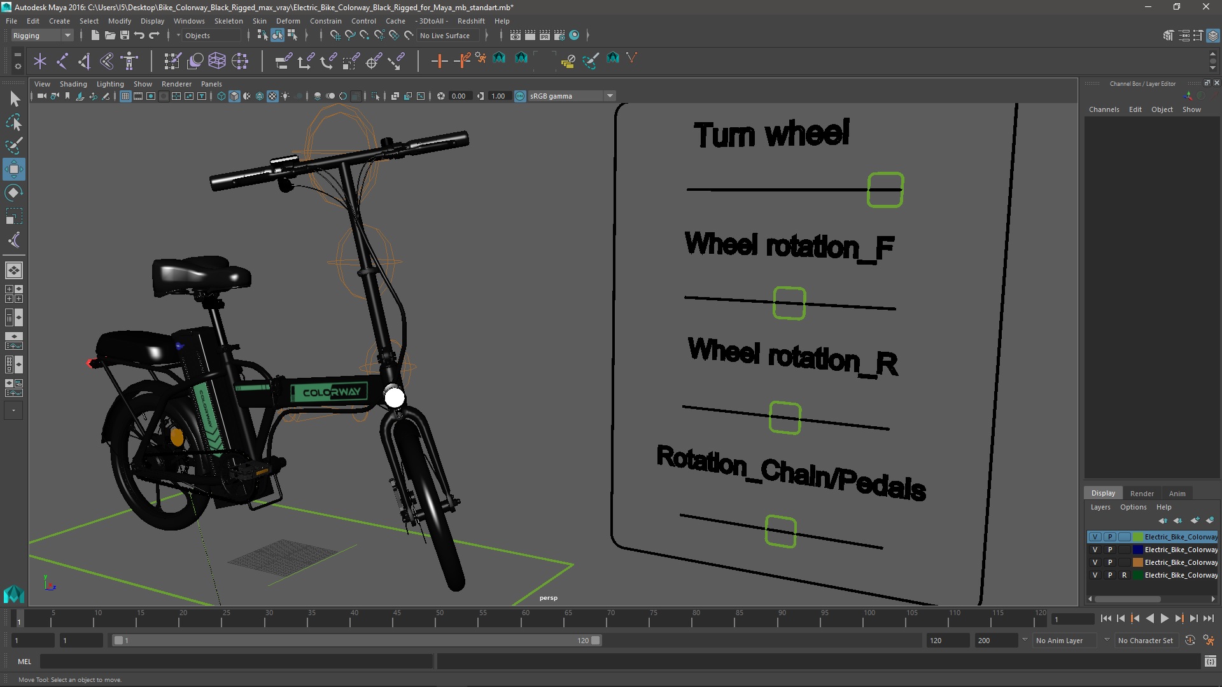This screenshot has height=687, width=1222.
Task: Toggle visibility V of the dark green layer
Action: click(x=1095, y=575)
